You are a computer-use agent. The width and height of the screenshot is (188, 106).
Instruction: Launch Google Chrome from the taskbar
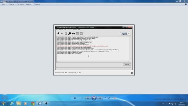click(33, 103)
